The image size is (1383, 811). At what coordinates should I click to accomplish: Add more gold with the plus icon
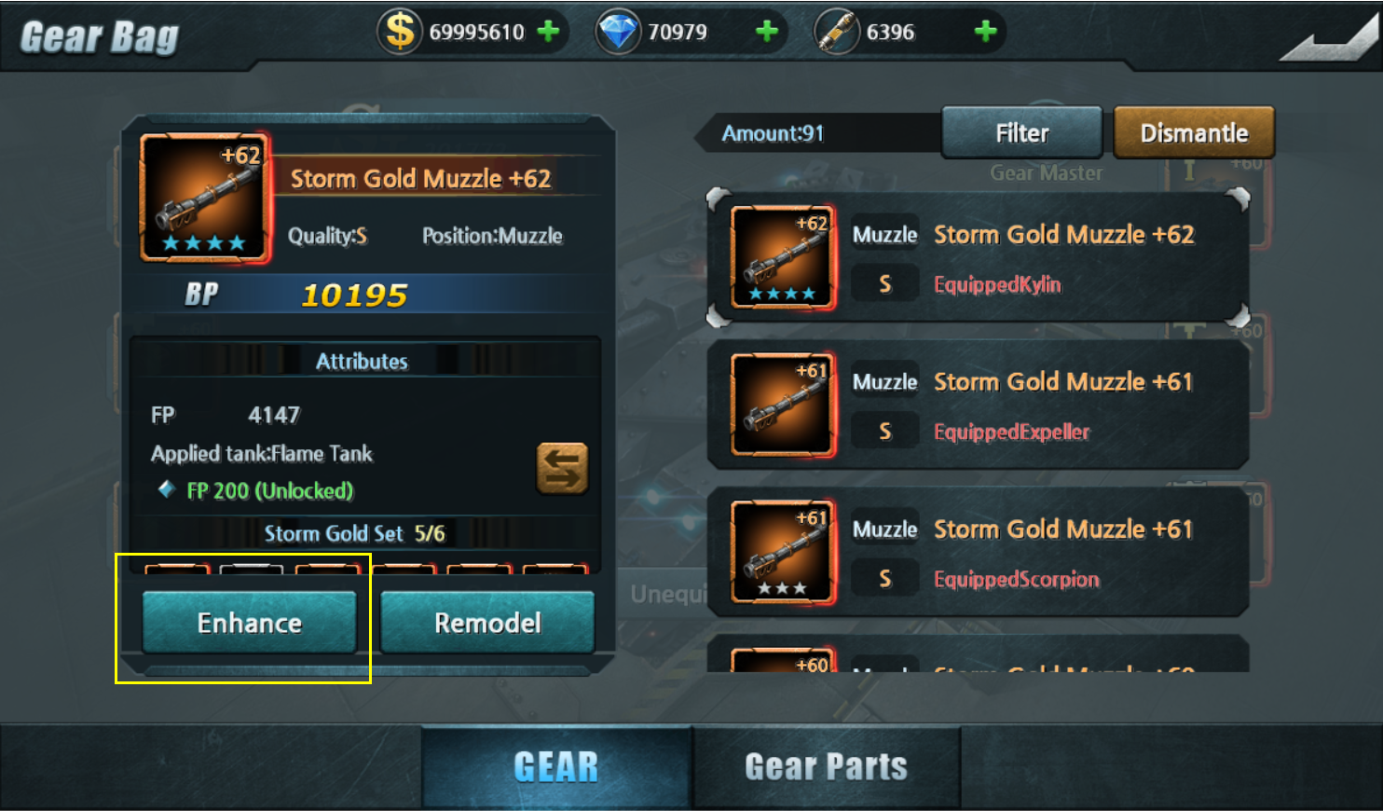[x=549, y=32]
